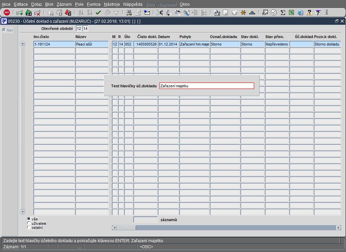
Task: Select the 'vše' radio button
Action: point(29,219)
